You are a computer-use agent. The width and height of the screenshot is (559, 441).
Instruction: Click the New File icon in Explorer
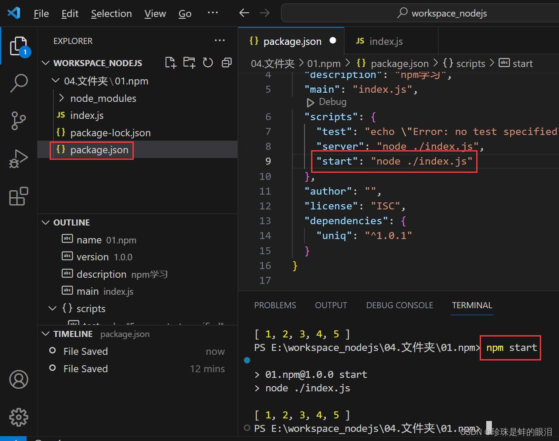(171, 63)
